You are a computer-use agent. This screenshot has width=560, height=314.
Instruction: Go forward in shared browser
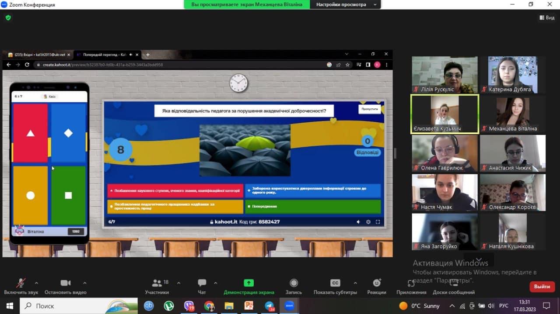17,65
